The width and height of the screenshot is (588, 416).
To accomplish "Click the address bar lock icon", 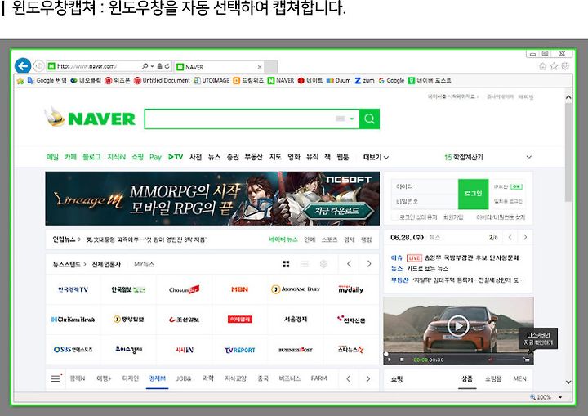I will 160,66.
